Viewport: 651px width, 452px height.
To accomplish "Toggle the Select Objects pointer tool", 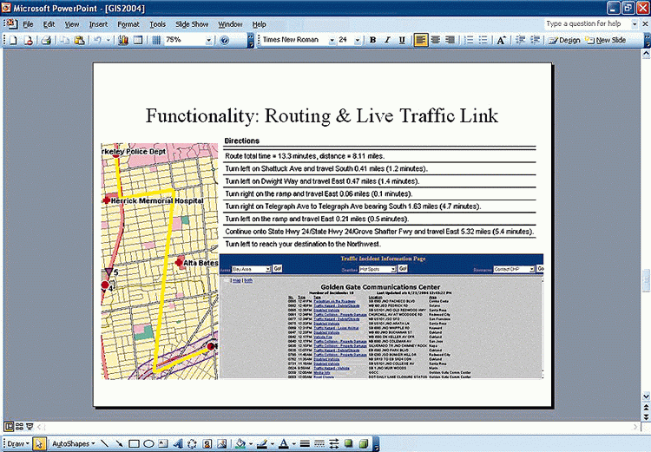I will click(39, 443).
